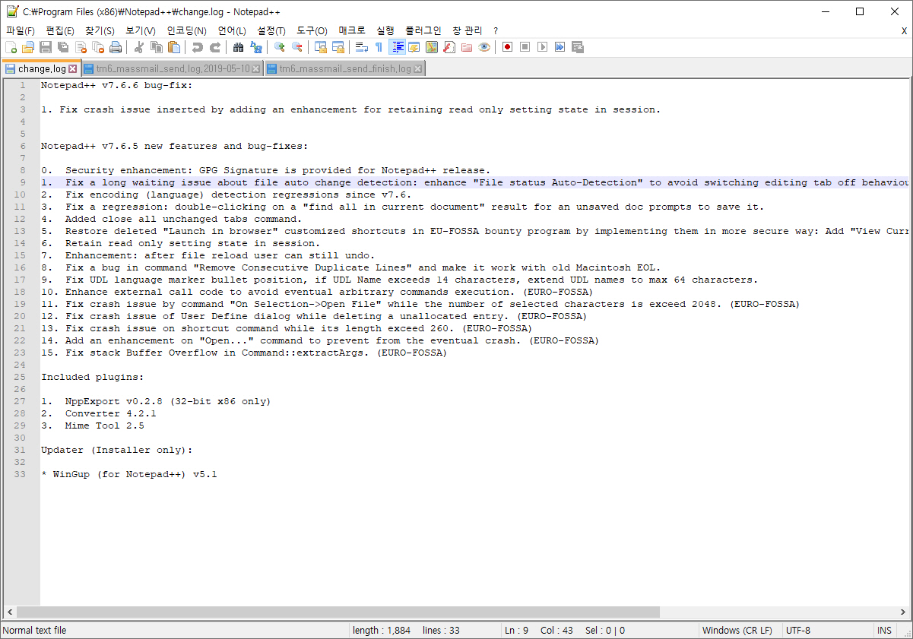
Task: Open the Replace toolbar icon
Action: 256,47
